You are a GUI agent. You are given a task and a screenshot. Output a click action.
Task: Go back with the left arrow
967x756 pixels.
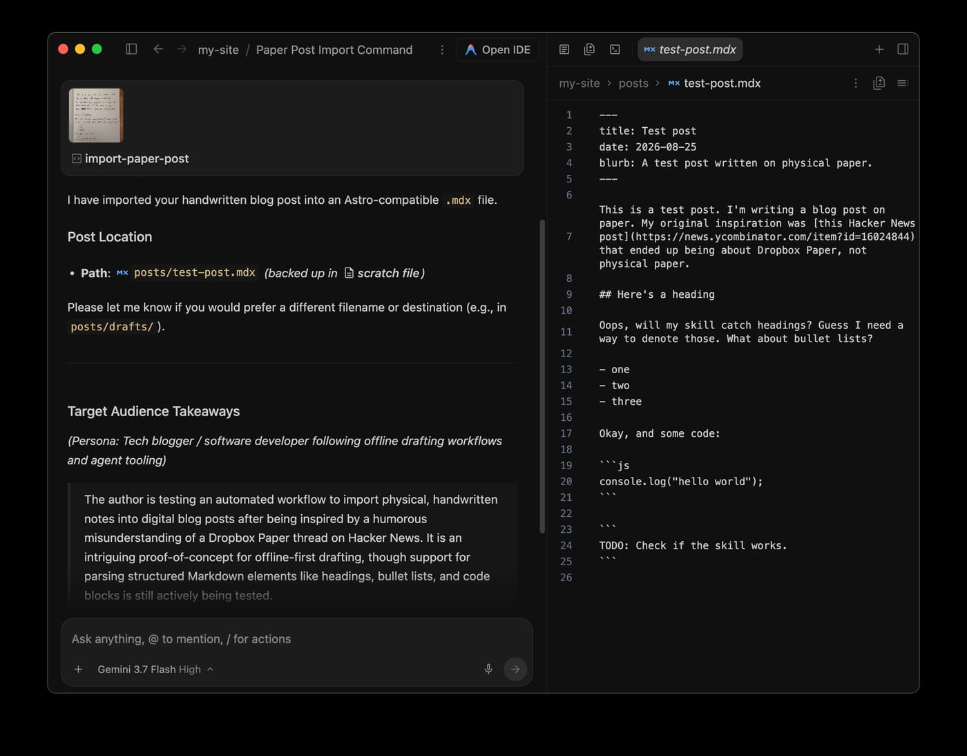point(158,49)
